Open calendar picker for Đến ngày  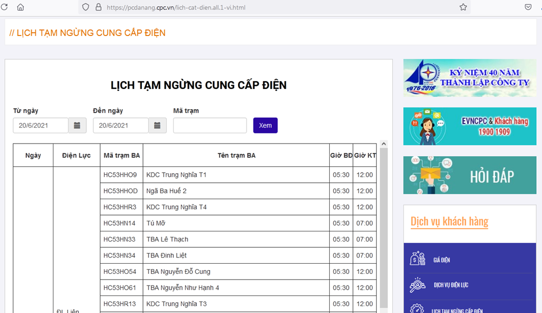157,125
